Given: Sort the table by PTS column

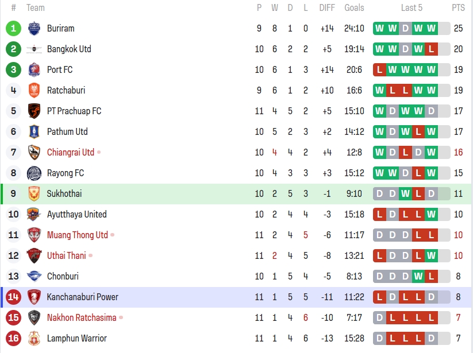Looking at the screenshot, I should pos(458,8).
